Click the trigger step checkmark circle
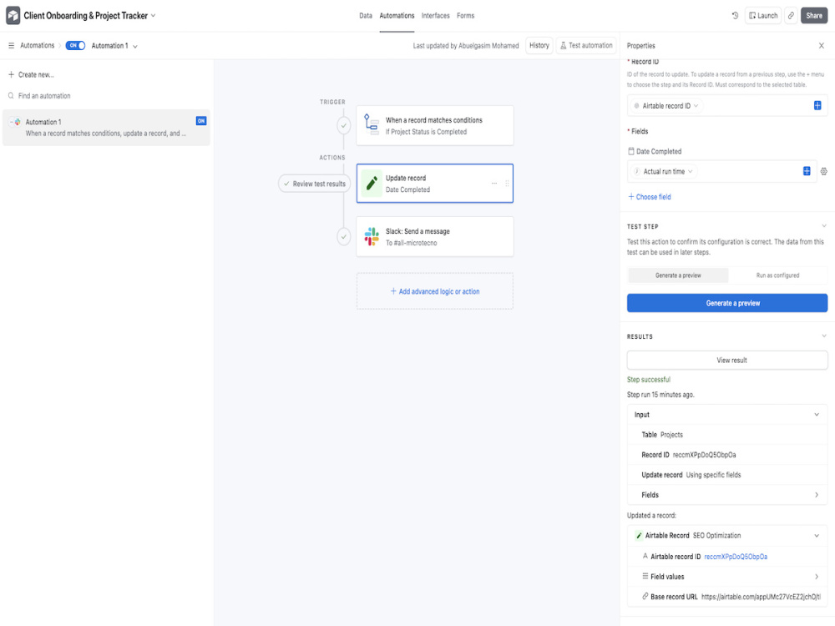 pyautogui.click(x=344, y=126)
